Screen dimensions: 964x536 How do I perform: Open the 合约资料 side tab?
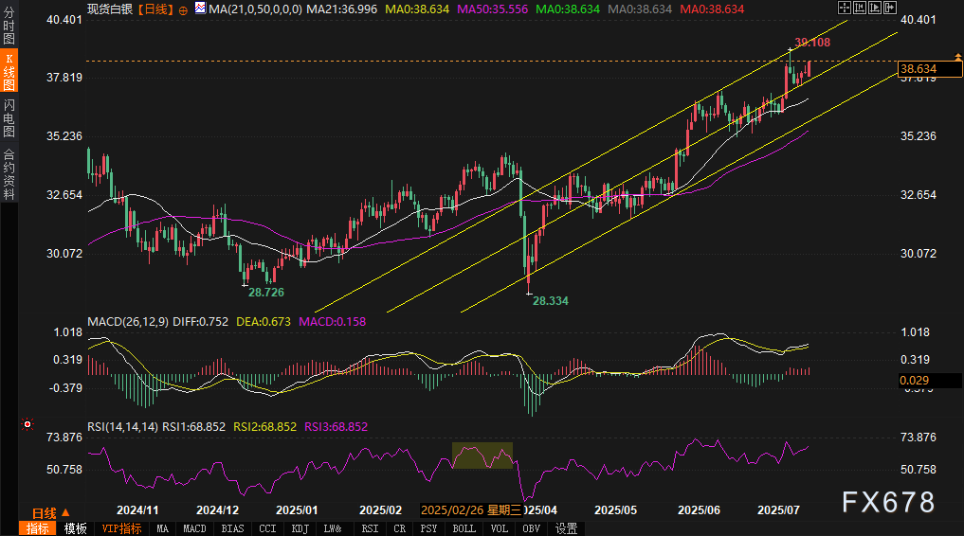pyautogui.click(x=9, y=173)
